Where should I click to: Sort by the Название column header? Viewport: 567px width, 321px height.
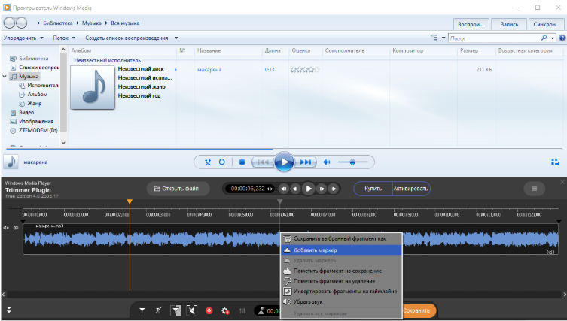coord(209,50)
